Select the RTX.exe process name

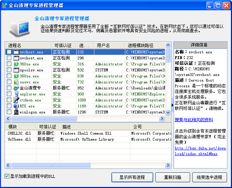click(27, 106)
